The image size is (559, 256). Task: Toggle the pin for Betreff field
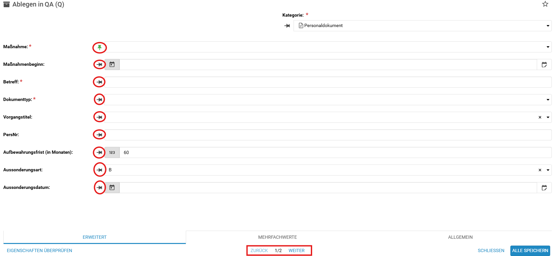[100, 82]
